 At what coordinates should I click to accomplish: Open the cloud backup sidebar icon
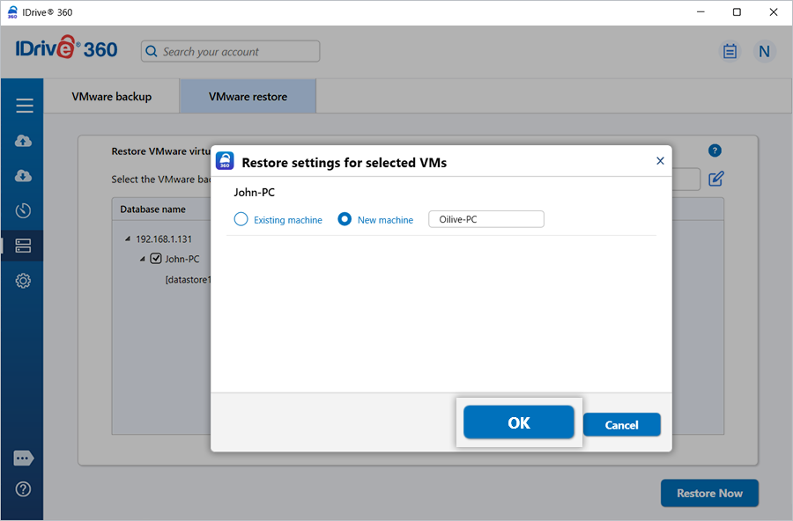click(24, 141)
